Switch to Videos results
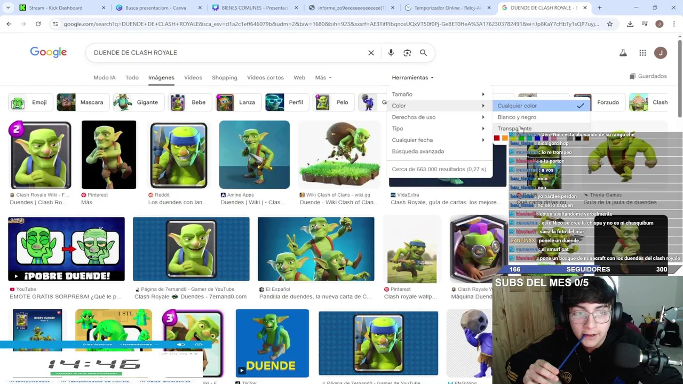Viewport: 683px width, 384px height. click(x=193, y=78)
